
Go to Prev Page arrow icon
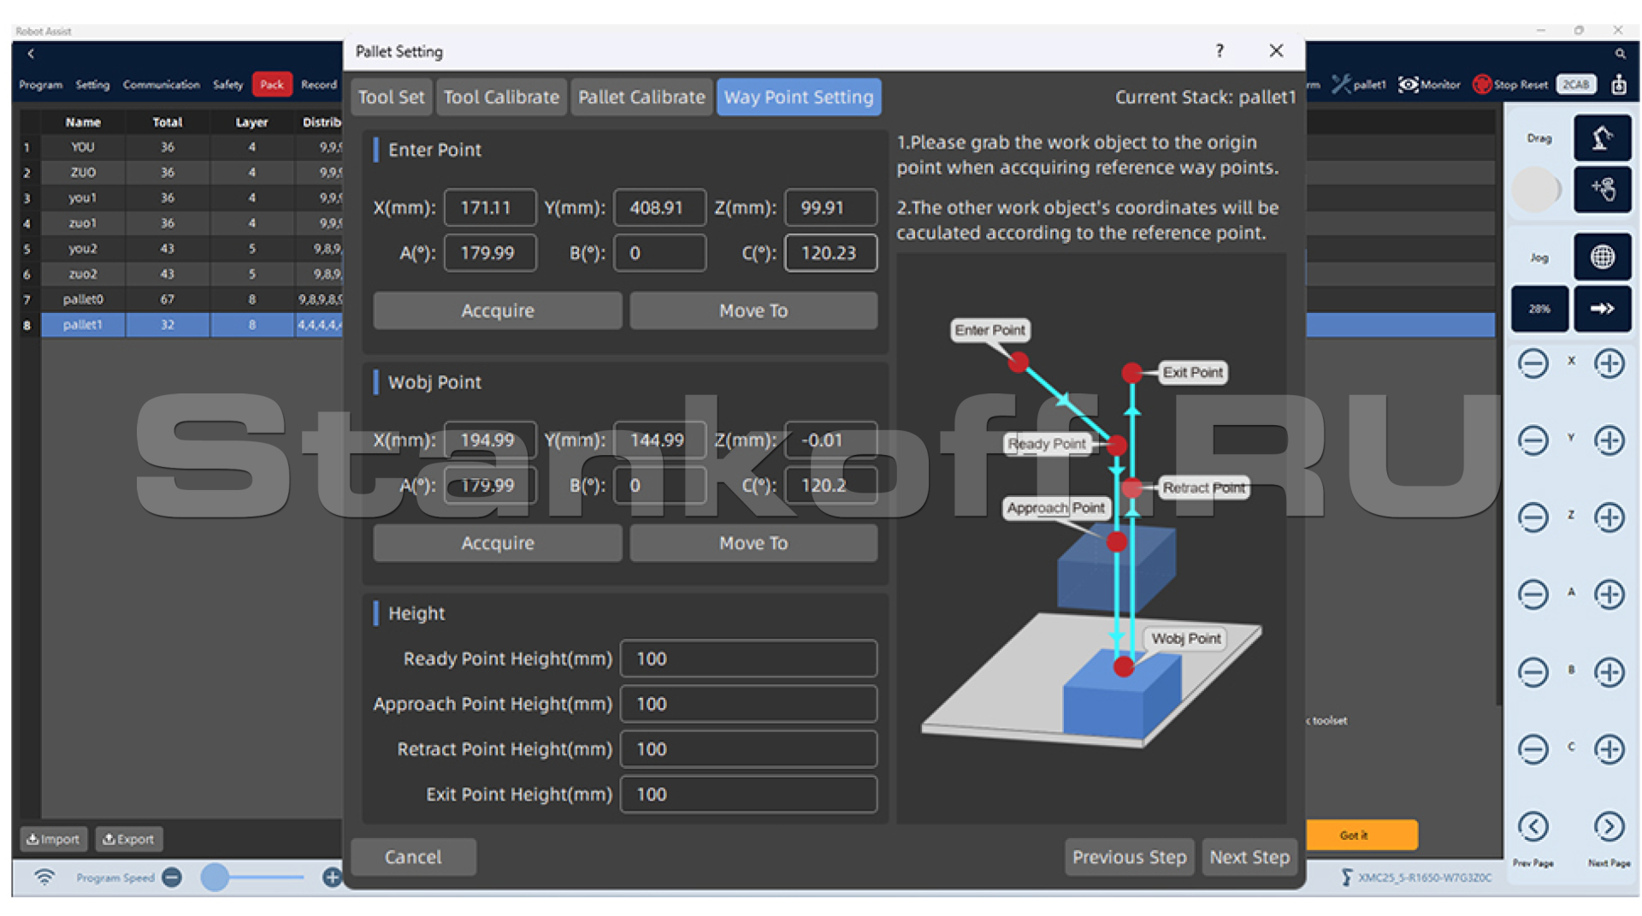coord(1533,826)
